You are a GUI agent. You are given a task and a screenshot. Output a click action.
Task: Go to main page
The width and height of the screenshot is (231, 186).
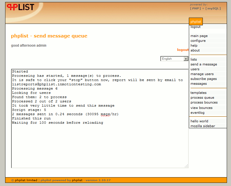tap(199, 36)
